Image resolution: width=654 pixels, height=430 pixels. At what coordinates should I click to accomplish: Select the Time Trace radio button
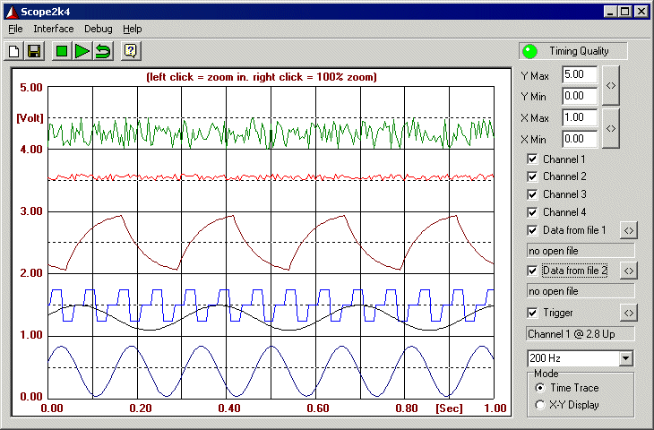(540, 388)
